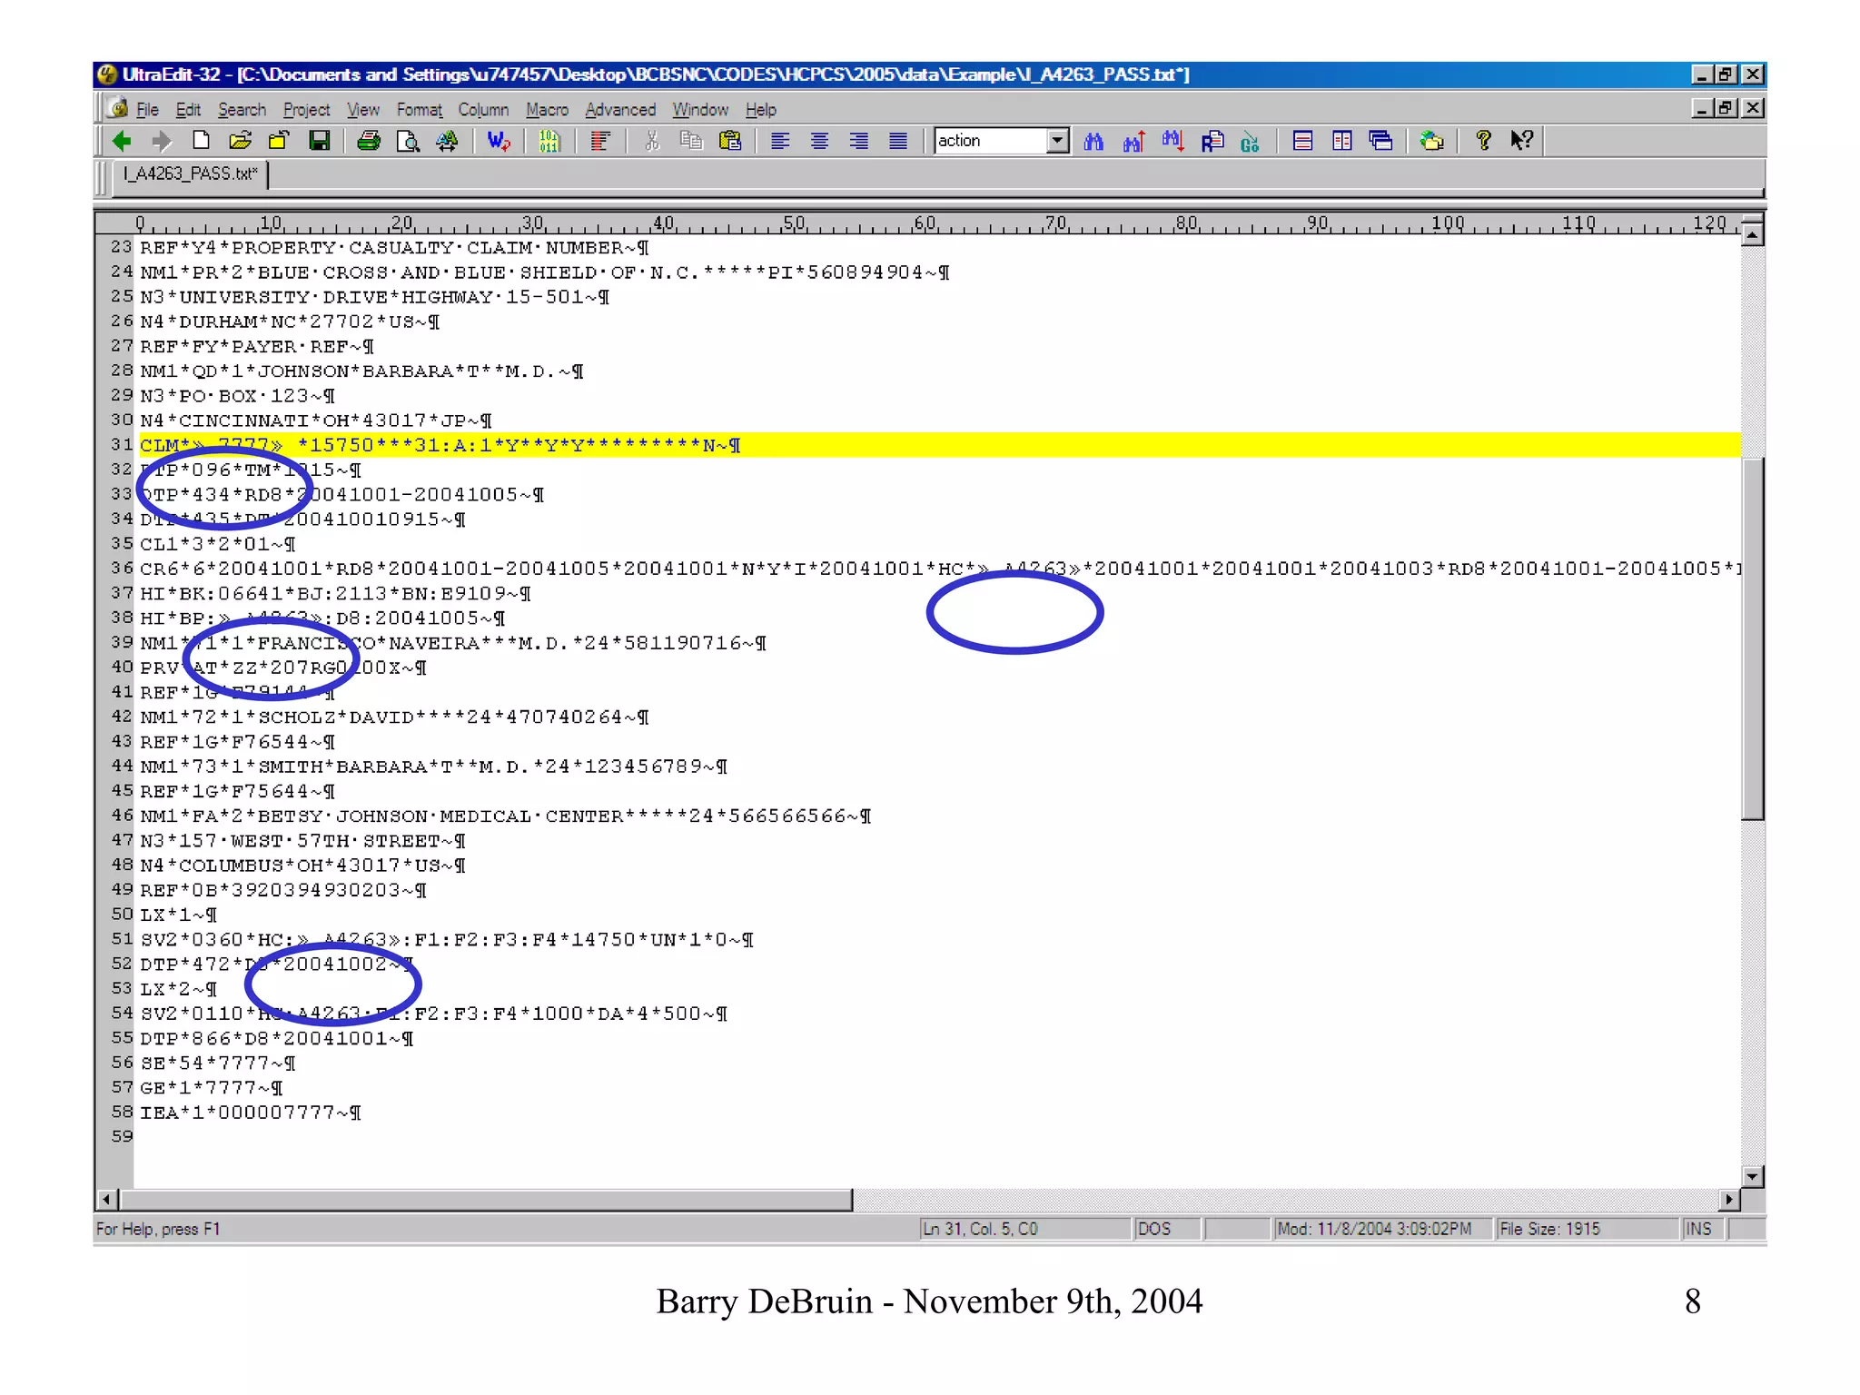Click the horizontal scrollbar right arrow button
Image resolution: width=1860 pixels, height=1395 pixels.
(1729, 1200)
